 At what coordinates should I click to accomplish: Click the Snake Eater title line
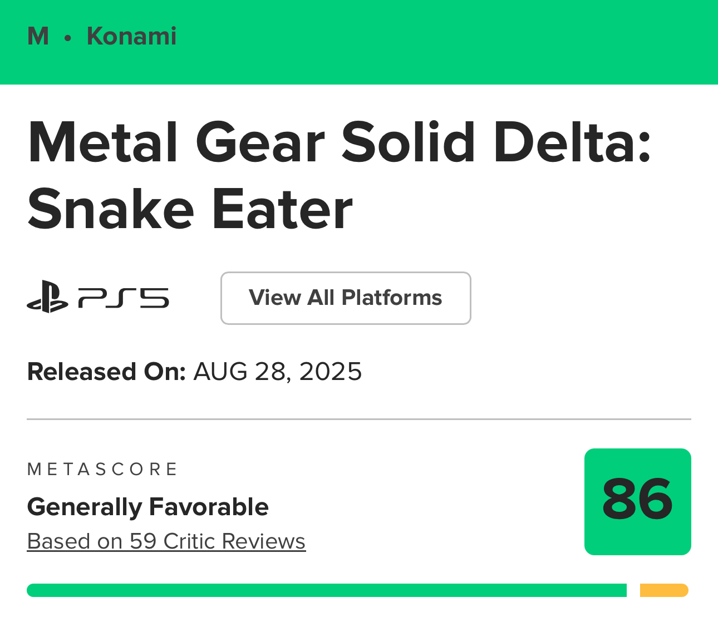[190, 209]
